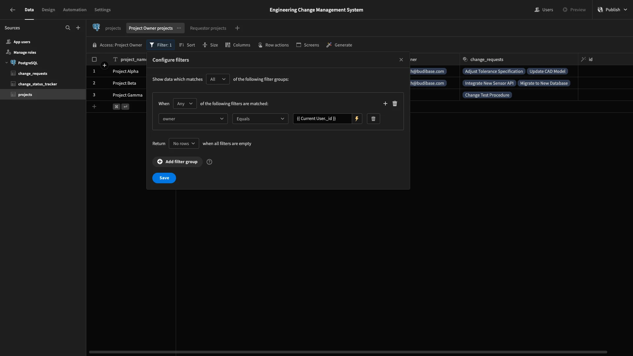Image resolution: width=633 pixels, height=356 pixels.
Task: Click the Adjust Tolerance Specification tag
Action: click(x=494, y=72)
